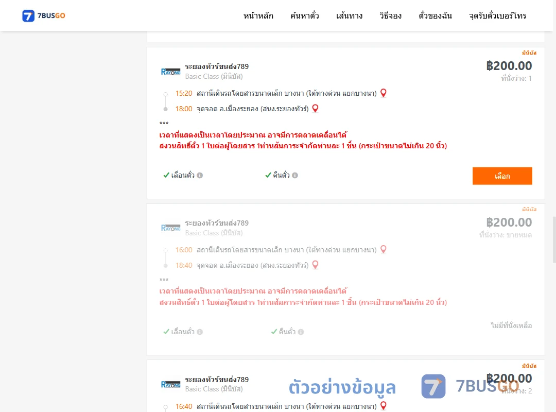The height and width of the screenshot is (412, 556).
Task: Click ที่นั่งว่าง: ขายหมด sold-out text
Action: click(506, 235)
